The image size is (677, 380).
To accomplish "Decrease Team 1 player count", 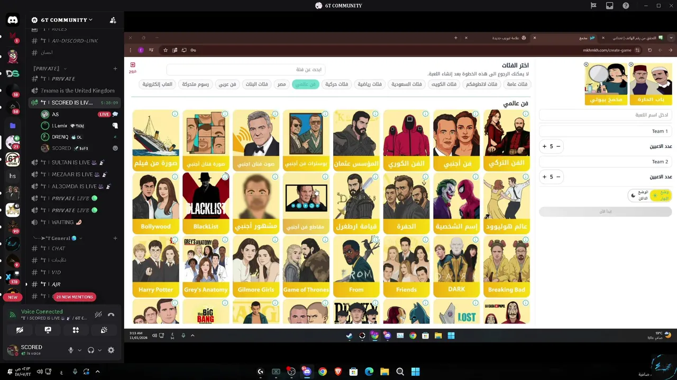I will [x=558, y=146].
